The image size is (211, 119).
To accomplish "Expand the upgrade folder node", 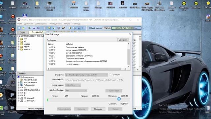I will pos(18,49).
